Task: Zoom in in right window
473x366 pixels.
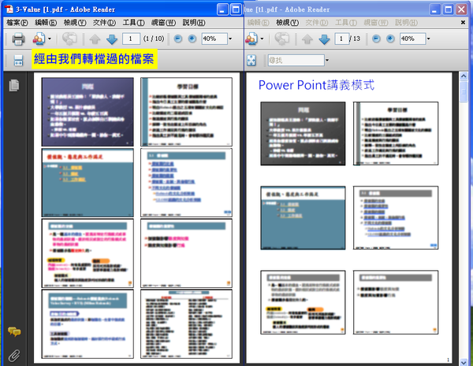Action: (x=390, y=39)
